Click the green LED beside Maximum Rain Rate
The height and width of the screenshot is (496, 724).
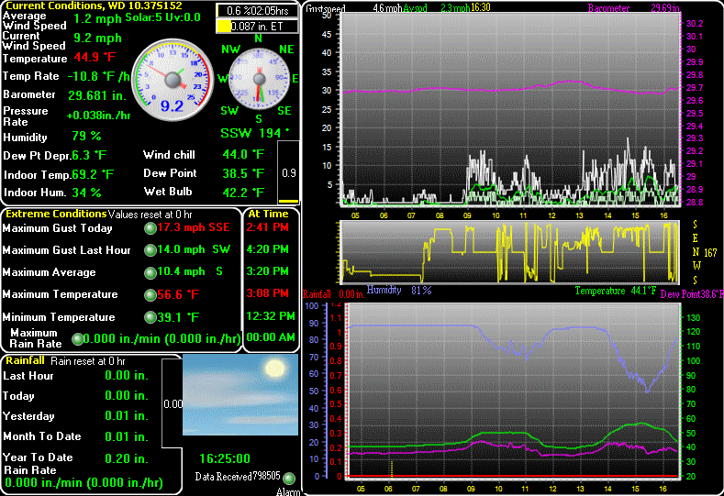point(78,339)
